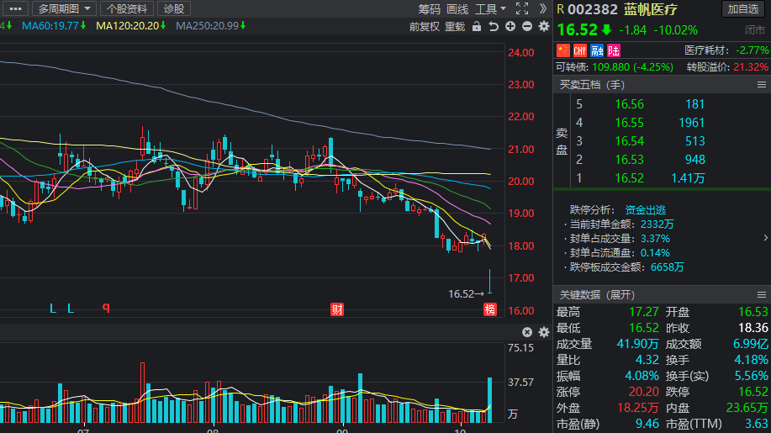
Task: Select the 筹码 menu item
Action: [429, 9]
